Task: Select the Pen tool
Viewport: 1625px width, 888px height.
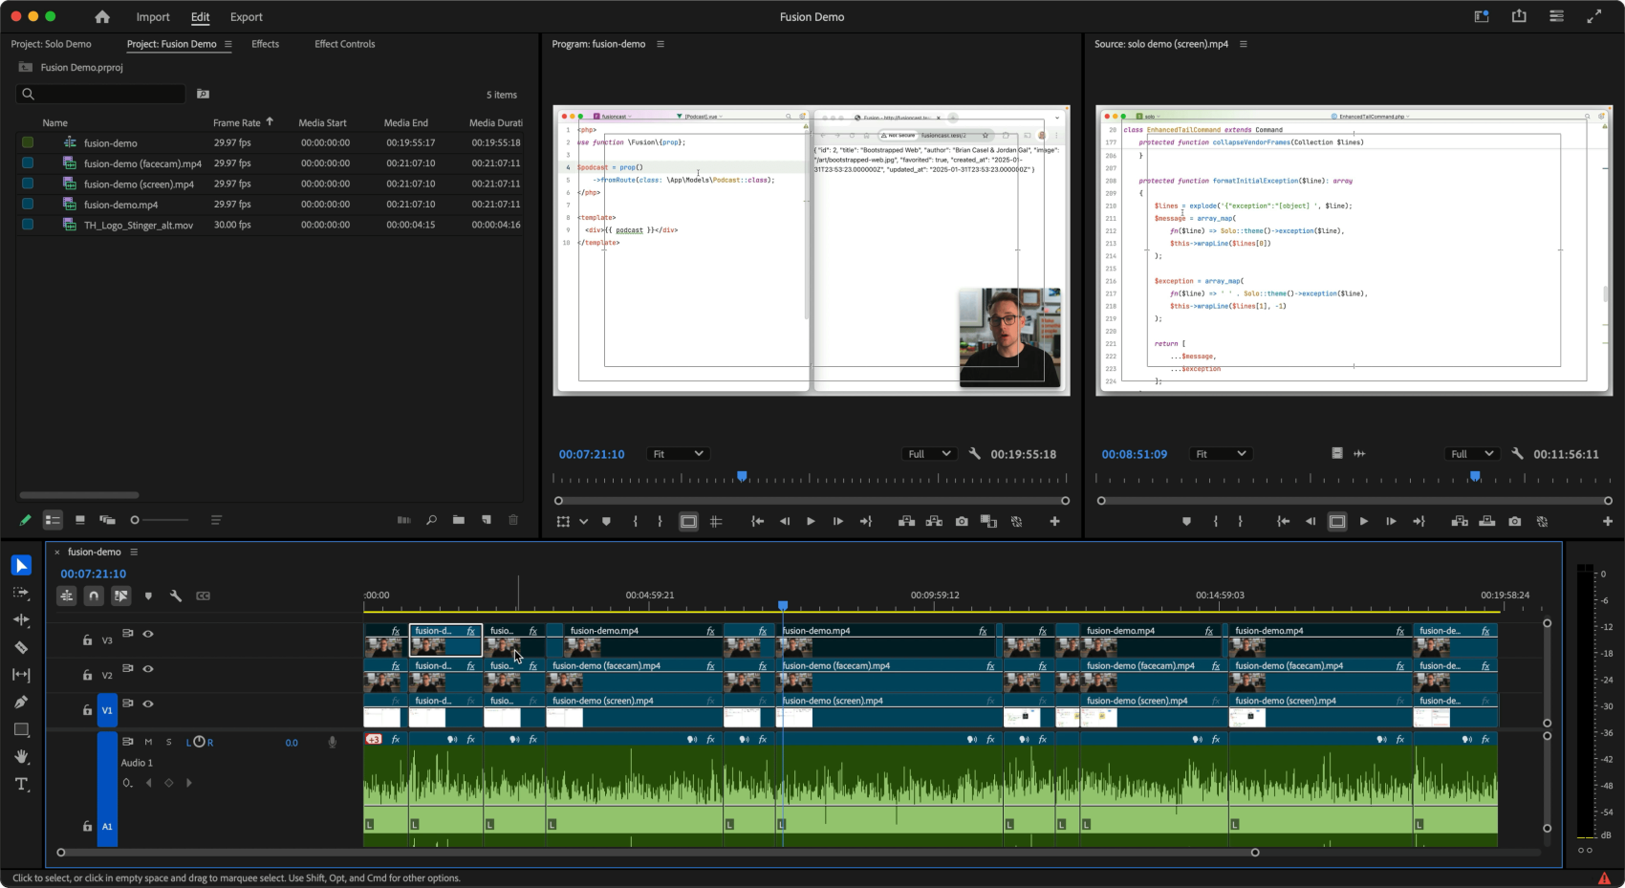Action: tap(21, 702)
